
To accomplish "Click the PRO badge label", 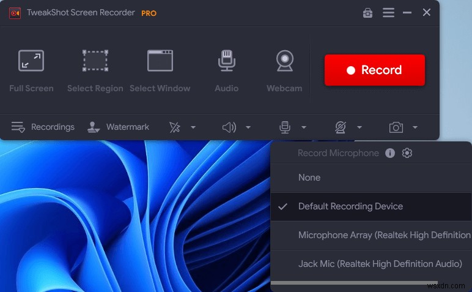I will [x=149, y=13].
